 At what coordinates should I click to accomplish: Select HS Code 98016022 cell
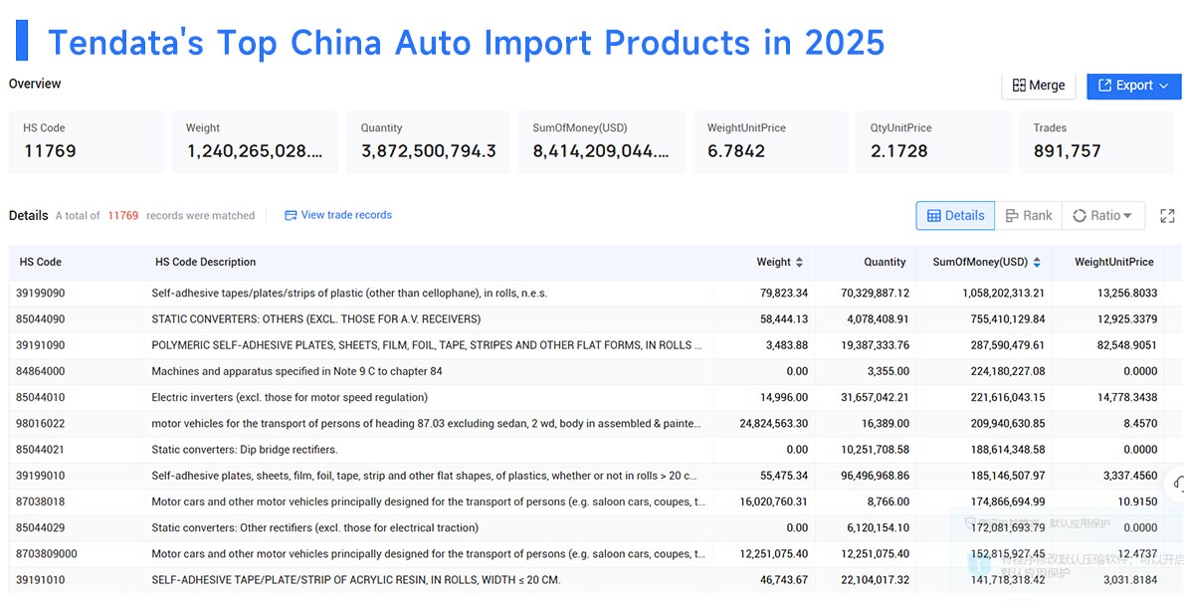tap(40, 423)
